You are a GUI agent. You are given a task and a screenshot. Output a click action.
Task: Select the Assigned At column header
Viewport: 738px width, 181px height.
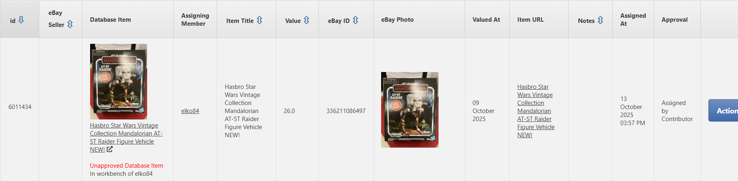[633, 20]
